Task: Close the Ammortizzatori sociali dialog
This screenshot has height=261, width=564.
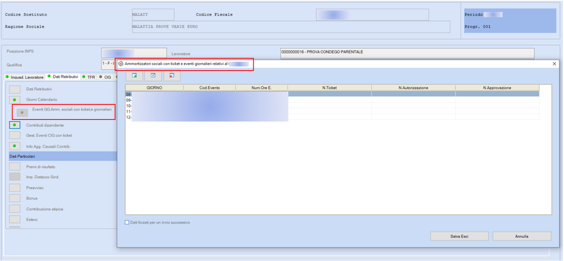Action: 554,64
